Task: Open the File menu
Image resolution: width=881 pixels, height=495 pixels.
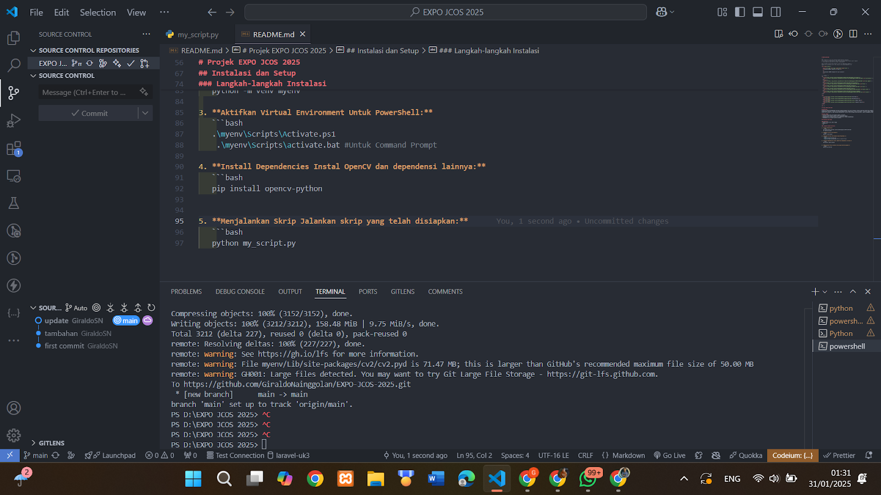Action: click(36, 12)
